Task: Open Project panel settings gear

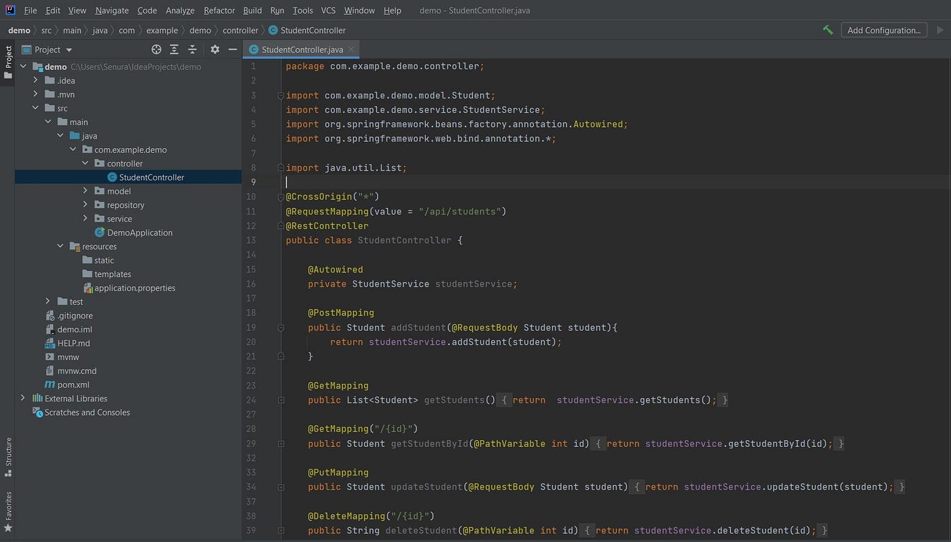Action: [215, 50]
